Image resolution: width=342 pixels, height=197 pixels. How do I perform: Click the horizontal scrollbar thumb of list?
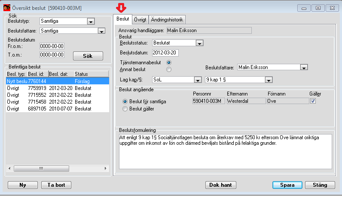tap(41, 168)
